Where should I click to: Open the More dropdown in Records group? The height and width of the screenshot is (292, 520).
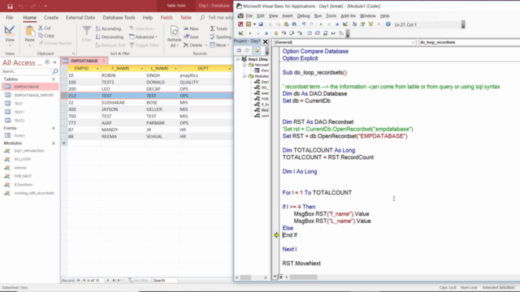[219, 45]
